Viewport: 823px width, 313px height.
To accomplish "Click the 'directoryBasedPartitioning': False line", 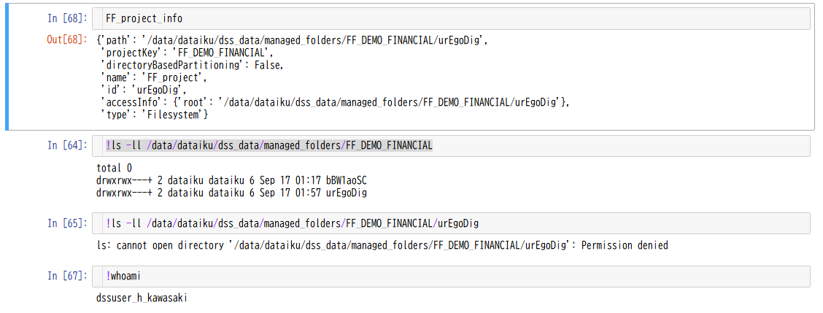I will coord(192,65).
